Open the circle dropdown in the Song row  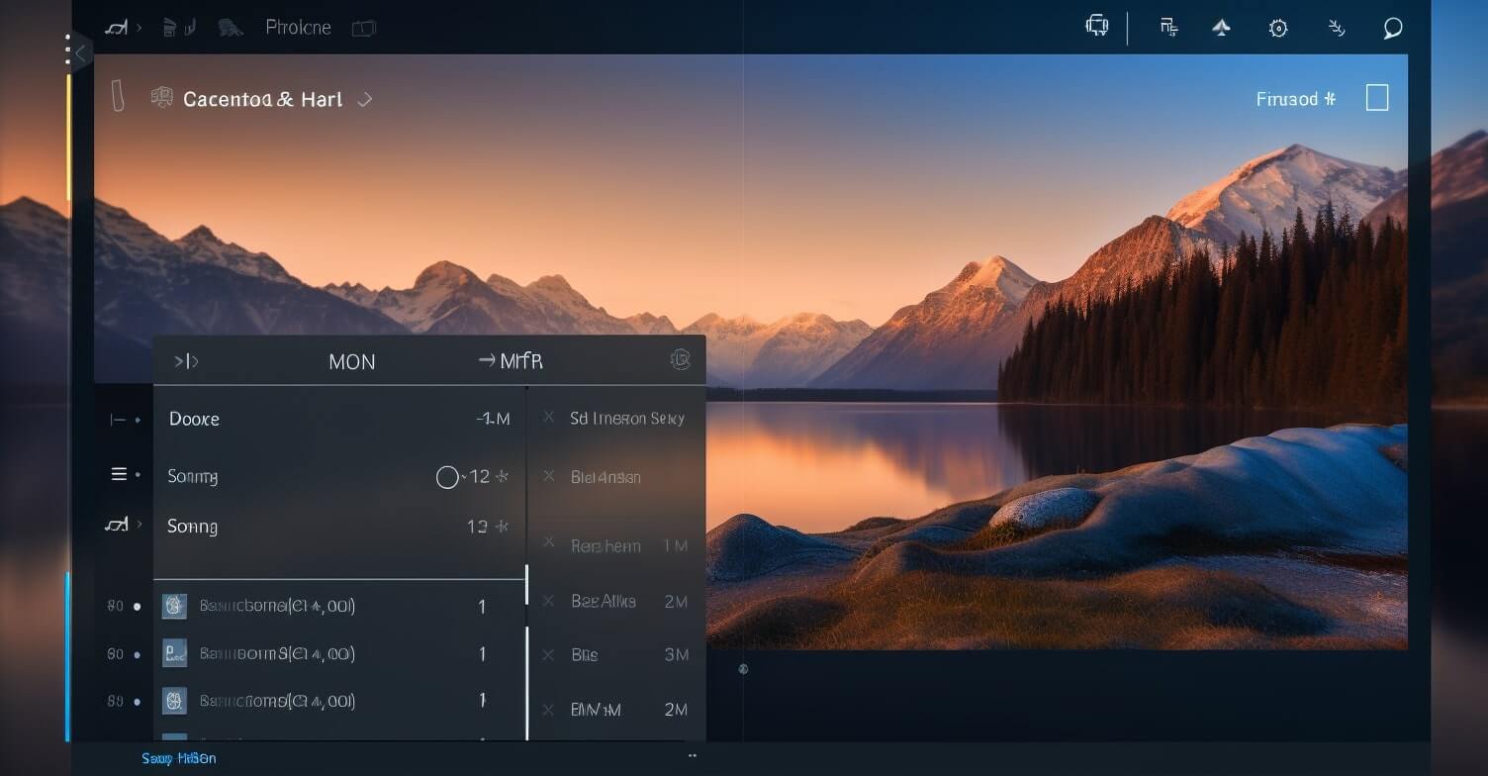[447, 477]
